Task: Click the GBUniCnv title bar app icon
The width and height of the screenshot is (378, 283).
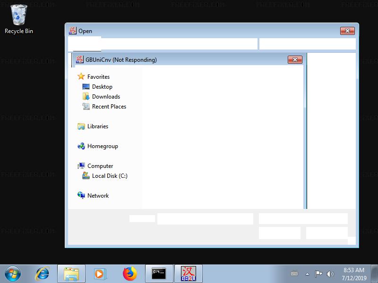Action: (x=79, y=59)
